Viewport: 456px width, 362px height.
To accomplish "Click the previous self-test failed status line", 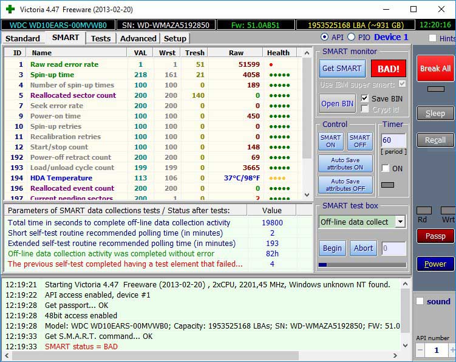I will tap(125, 264).
